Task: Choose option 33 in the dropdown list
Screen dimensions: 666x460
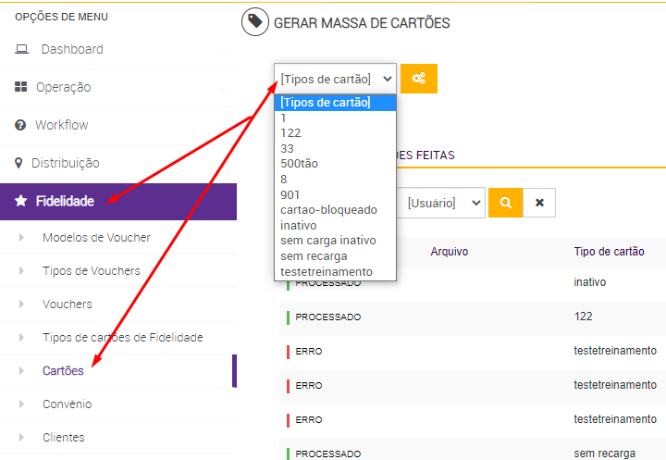Action: pyautogui.click(x=335, y=149)
